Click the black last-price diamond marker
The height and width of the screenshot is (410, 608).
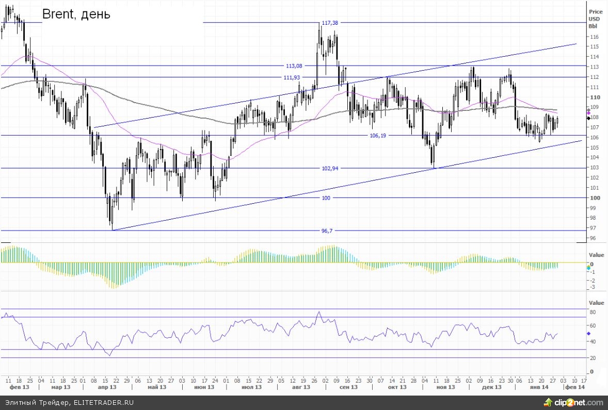tap(588, 118)
